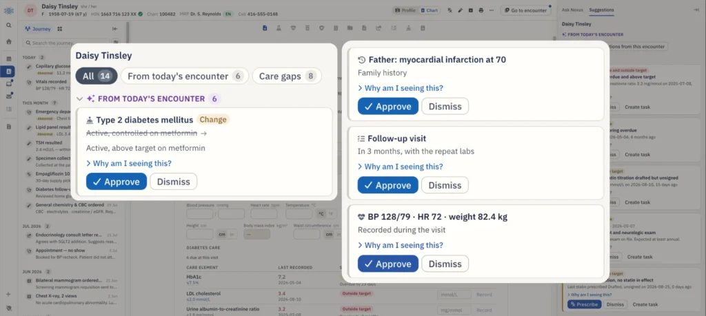Screen dimensions: 706x316
Task: Switch to Chart view toggle
Action: [429, 10]
